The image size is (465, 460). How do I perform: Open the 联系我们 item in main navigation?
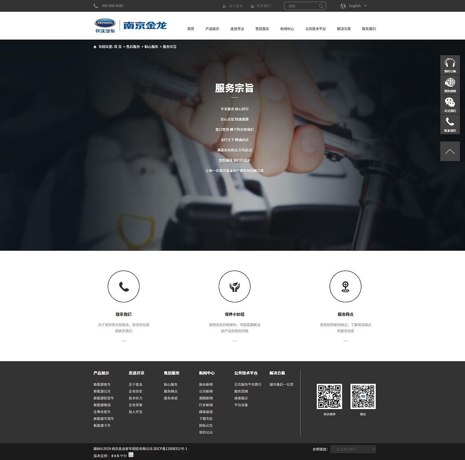point(369,29)
